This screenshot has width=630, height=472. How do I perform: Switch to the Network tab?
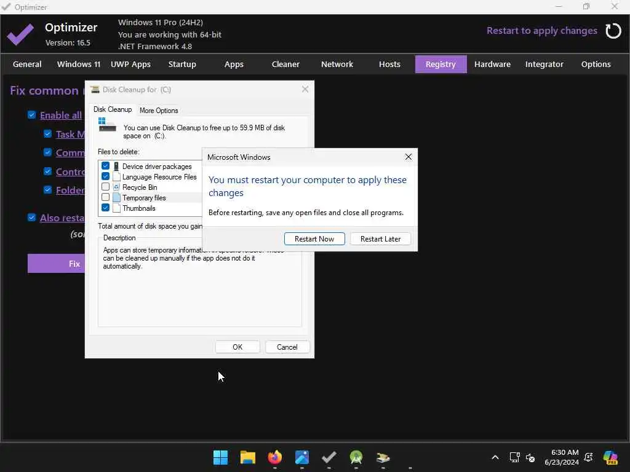coord(337,64)
